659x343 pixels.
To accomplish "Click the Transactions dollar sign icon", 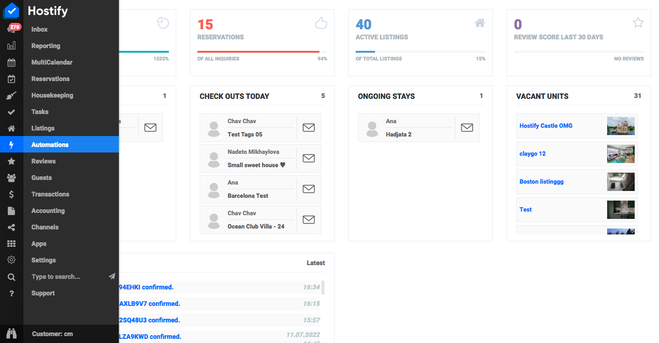I will tap(11, 194).
